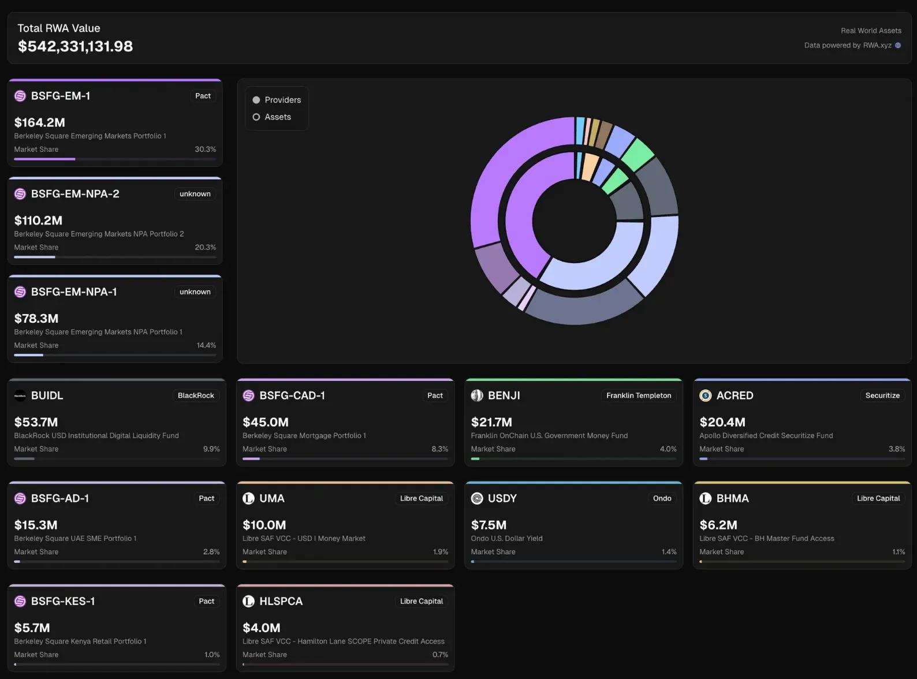Viewport: 917px width, 679px height.
Task: Click the Total RWA Value amount
Action: [75, 46]
